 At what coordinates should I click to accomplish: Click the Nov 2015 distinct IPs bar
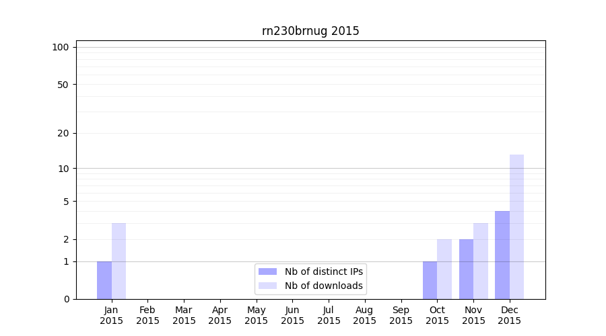coord(466,269)
